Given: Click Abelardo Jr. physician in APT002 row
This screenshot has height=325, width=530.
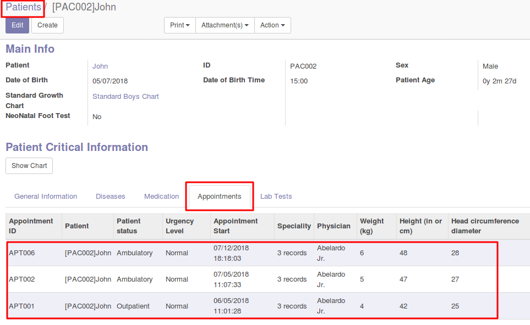Looking at the screenshot, I should coord(331,279).
